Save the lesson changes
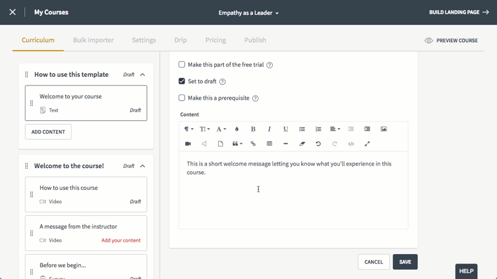The width and height of the screenshot is (497, 279). 405,262
